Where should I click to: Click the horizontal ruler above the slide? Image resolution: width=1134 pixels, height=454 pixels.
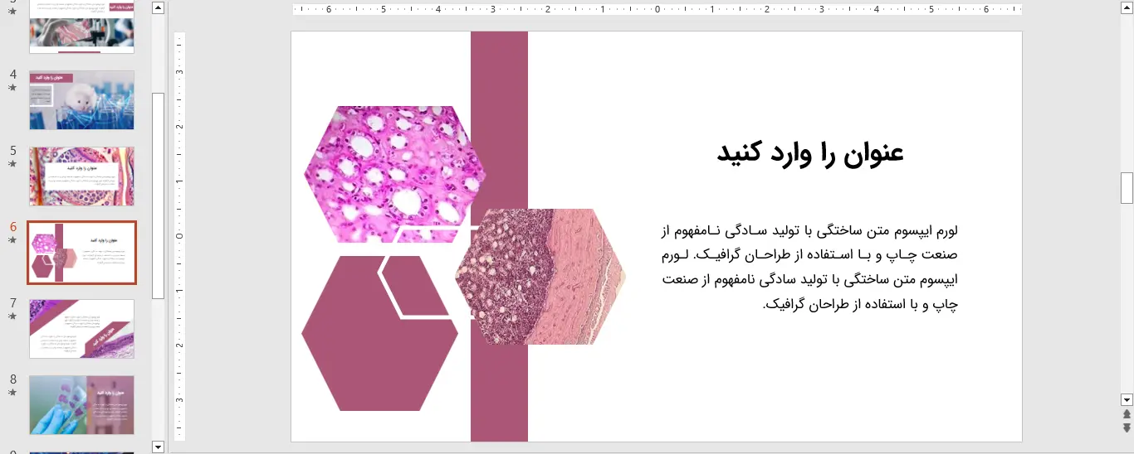657,10
